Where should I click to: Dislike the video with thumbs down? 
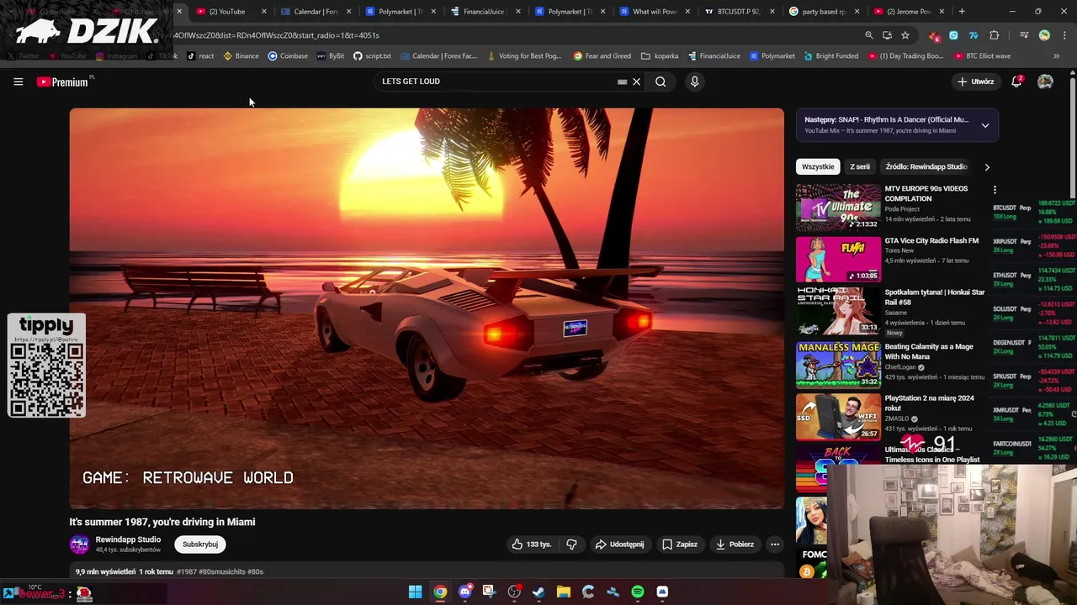tap(571, 544)
